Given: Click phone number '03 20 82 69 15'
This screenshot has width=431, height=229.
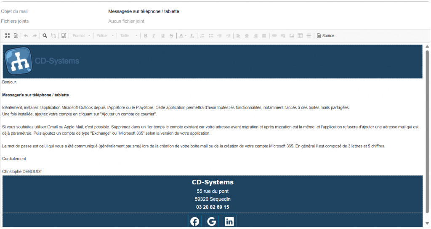Looking at the screenshot, I should pyautogui.click(x=213, y=207).
